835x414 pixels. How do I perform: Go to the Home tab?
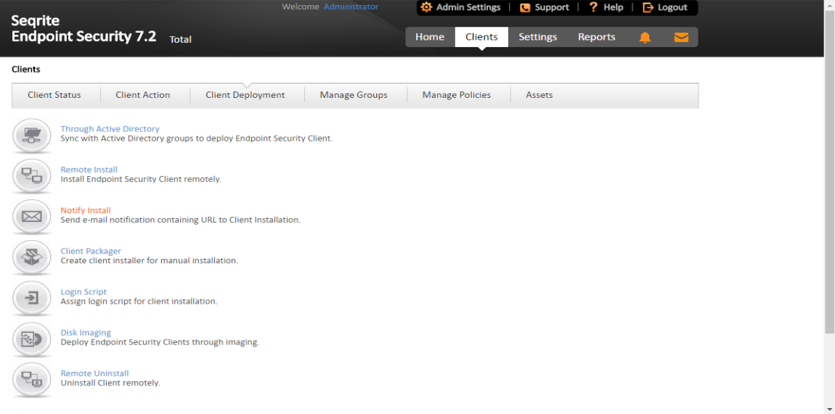coord(430,37)
